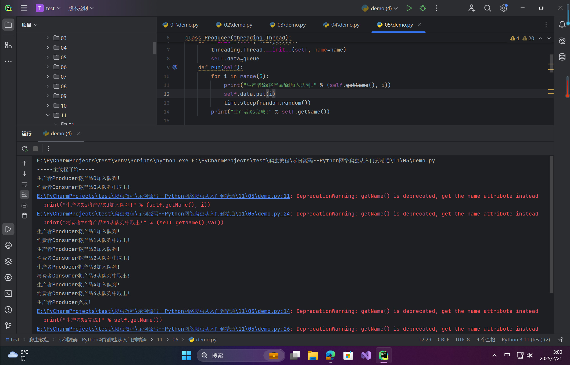This screenshot has height=365, width=570.
Task: Expand folder 07 in project tree
Action: coord(48,77)
